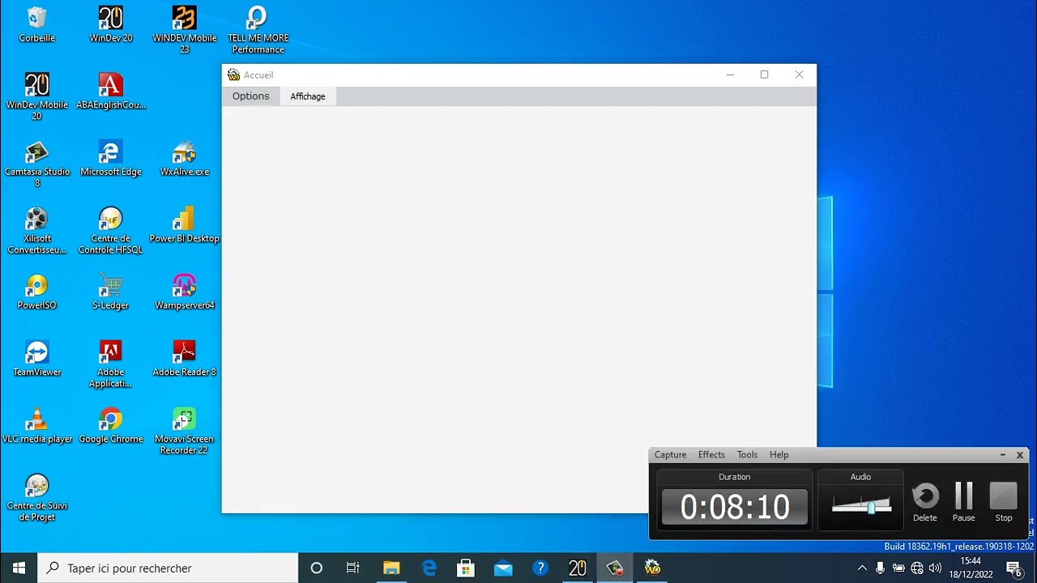Open Effects menu in recorder

tap(711, 455)
